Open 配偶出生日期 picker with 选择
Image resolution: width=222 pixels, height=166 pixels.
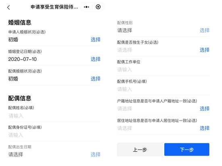pyautogui.click(x=96, y=154)
